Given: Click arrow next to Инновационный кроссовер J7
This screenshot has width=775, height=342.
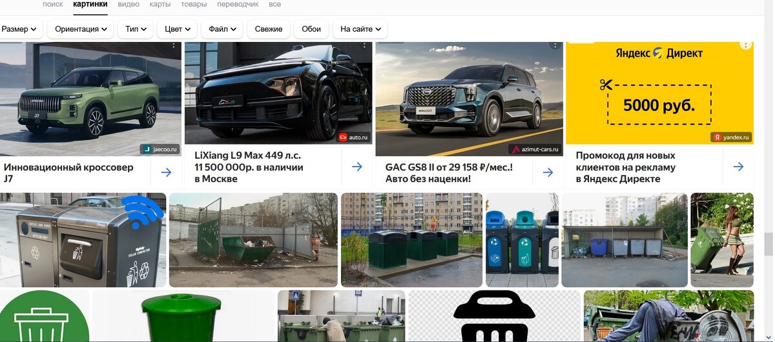Looking at the screenshot, I should coord(166,172).
